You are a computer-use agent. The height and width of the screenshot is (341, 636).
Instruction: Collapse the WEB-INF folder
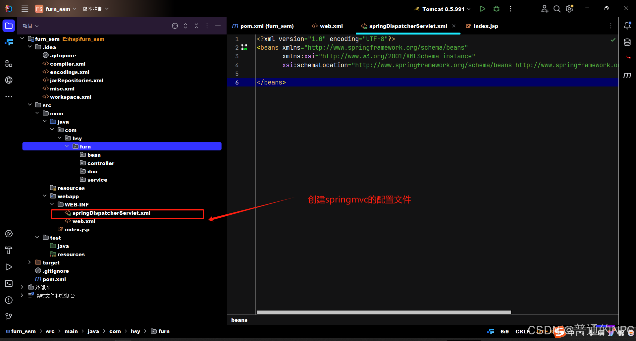coord(52,204)
